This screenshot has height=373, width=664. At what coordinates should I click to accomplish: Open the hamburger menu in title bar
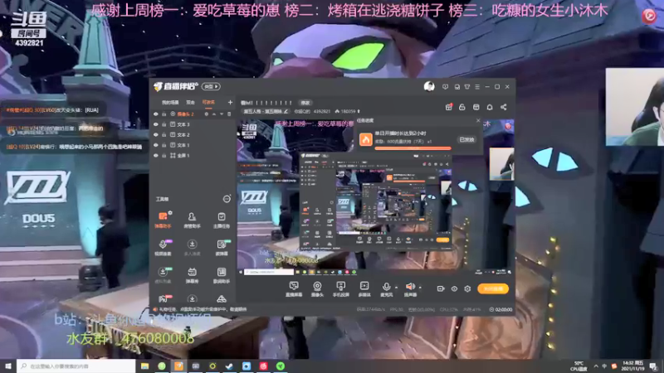(477, 87)
